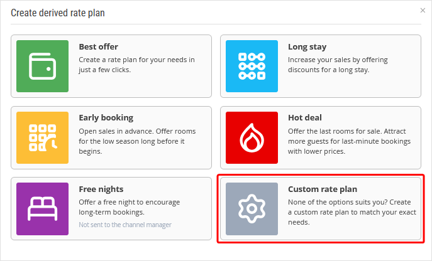432x261 pixels.
Task: Select the Long stay title
Action: [307, 47]
